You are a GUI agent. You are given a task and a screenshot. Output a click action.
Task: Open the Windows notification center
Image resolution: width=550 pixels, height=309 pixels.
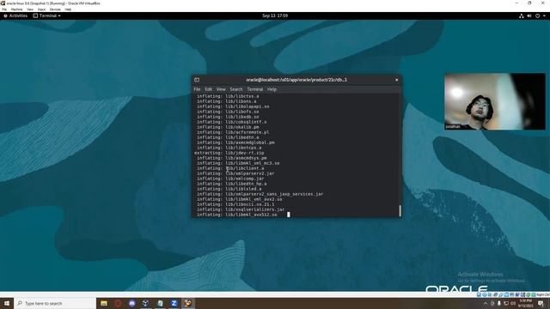541,303
